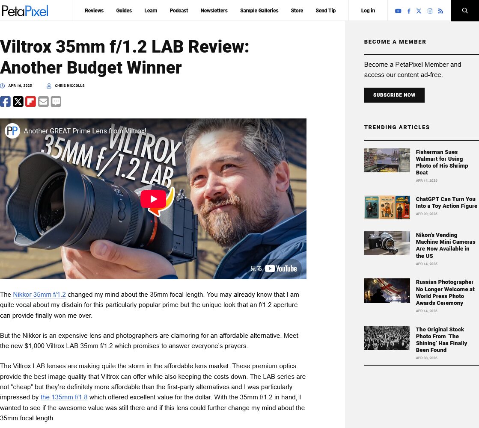479x428 pixels.
Task: Open the PetaPixel home logo
Action: [25, 11]
